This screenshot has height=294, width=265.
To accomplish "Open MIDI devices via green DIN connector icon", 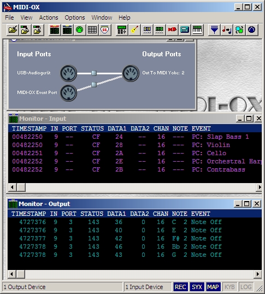I will pyautogui.click(x=79, y=30).
